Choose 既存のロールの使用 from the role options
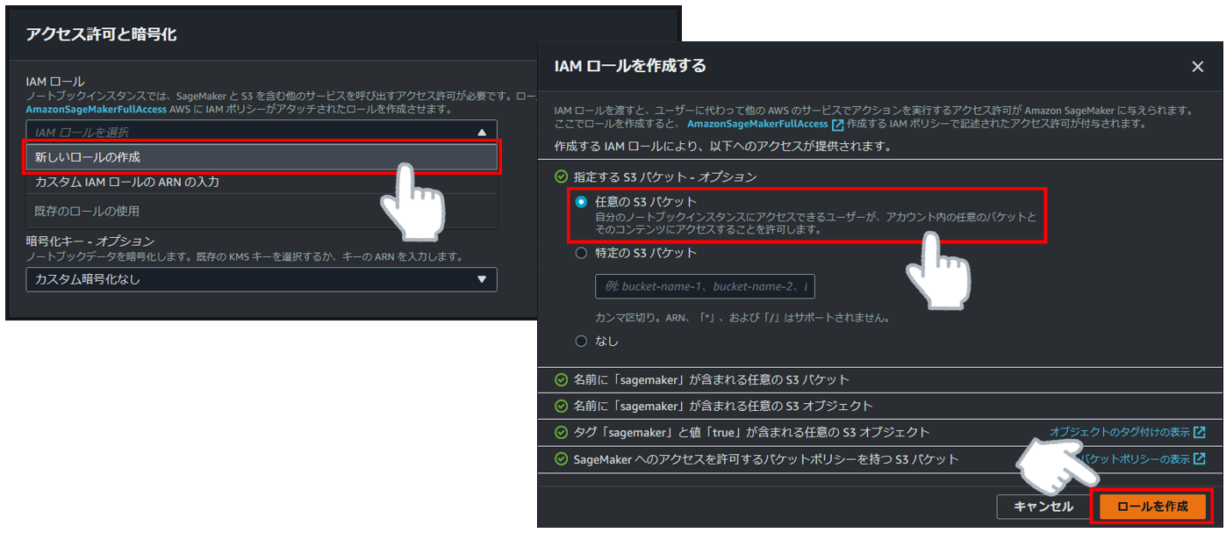Image resolution: width=1226 pixels, height=533 pixels. pyautogui.click(x=105, y=209)
